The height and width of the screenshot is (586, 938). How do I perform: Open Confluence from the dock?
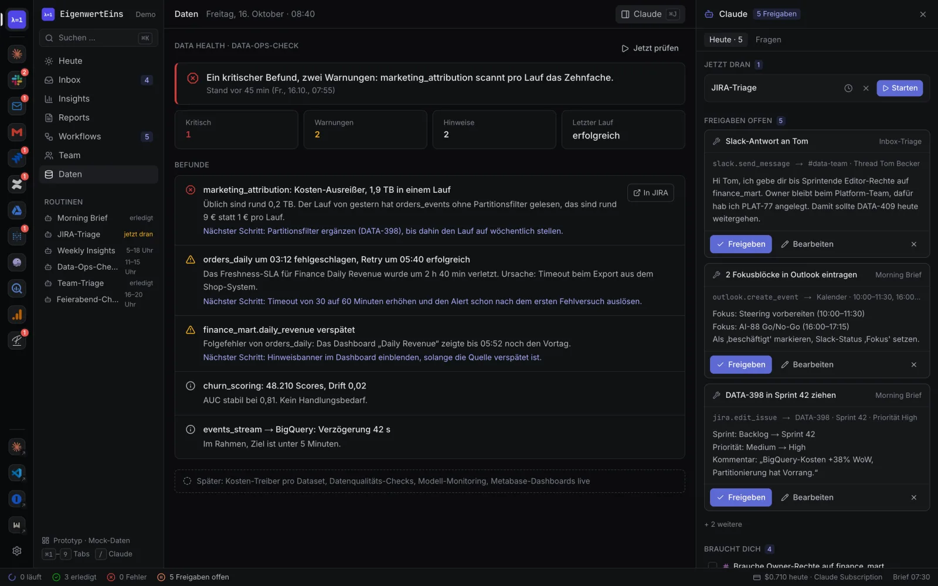tap(17, 184)
